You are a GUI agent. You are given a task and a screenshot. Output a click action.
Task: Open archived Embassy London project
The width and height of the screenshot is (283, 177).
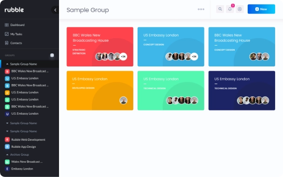tap(19, 169)
